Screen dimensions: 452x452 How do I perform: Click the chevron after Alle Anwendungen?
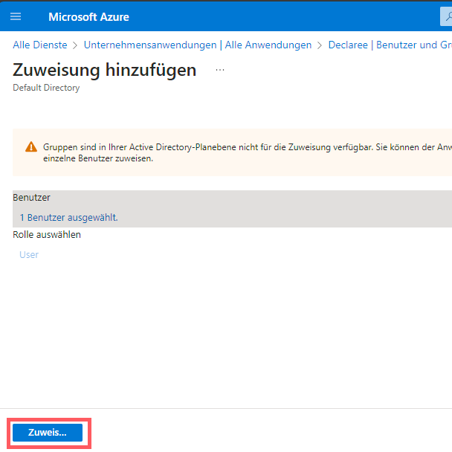click(x=320, y=45)
